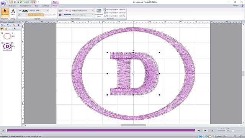Open the TTF settings link
245x138 pixels.
pyautogui.click(x=50, y=15)
